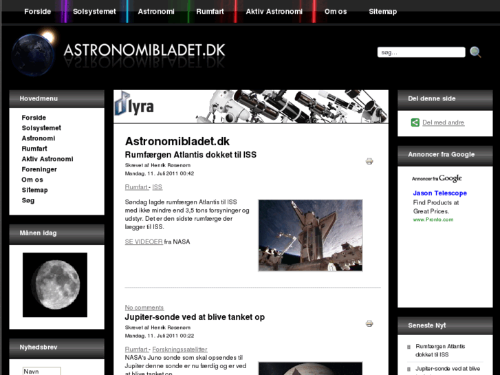The height and width of the screenshot is (375, 500).
Task: Select Søg in Hovedmenu sidebar
Action: pos(28,200)
